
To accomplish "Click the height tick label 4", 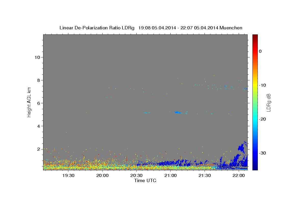I will [39, 126].
